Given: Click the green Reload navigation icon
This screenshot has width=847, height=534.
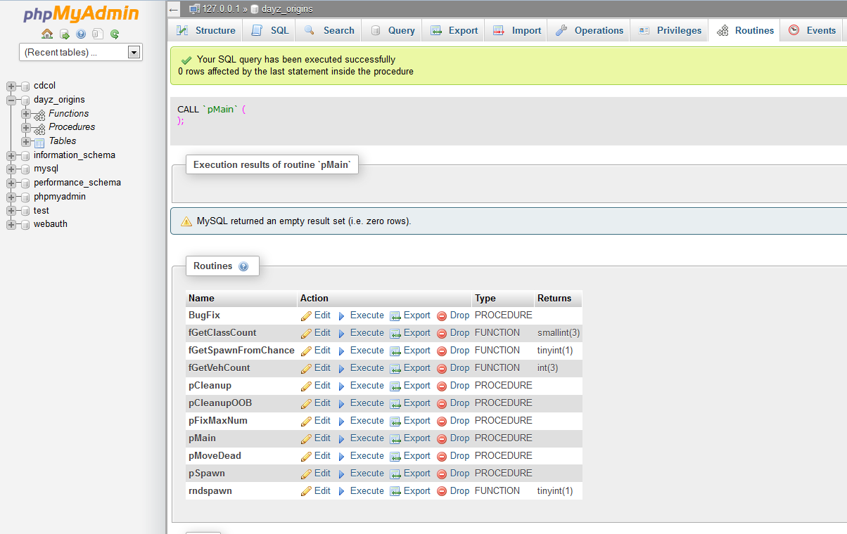Looking at the screenshot, I should 115,34.
